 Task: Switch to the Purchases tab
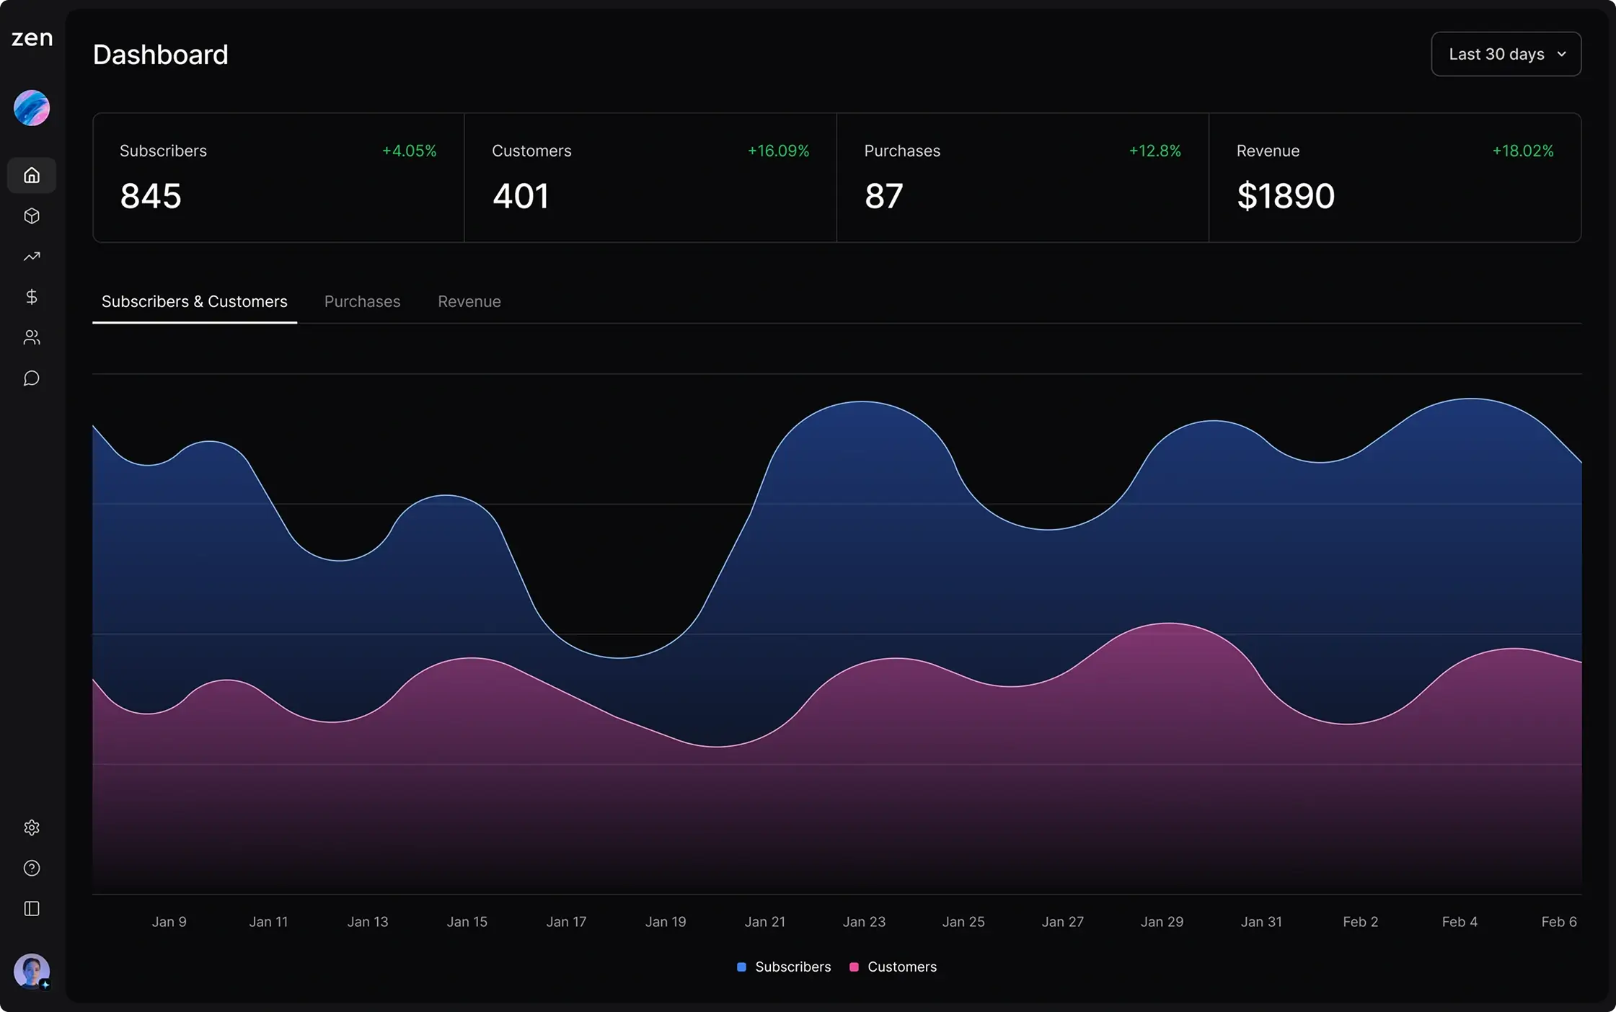point(362,301)
